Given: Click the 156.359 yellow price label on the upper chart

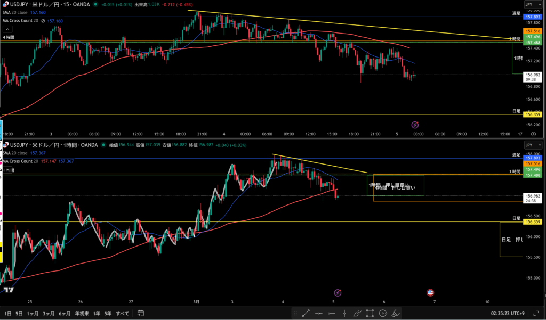Looking at the screenshot, I should tap(533, 114).
